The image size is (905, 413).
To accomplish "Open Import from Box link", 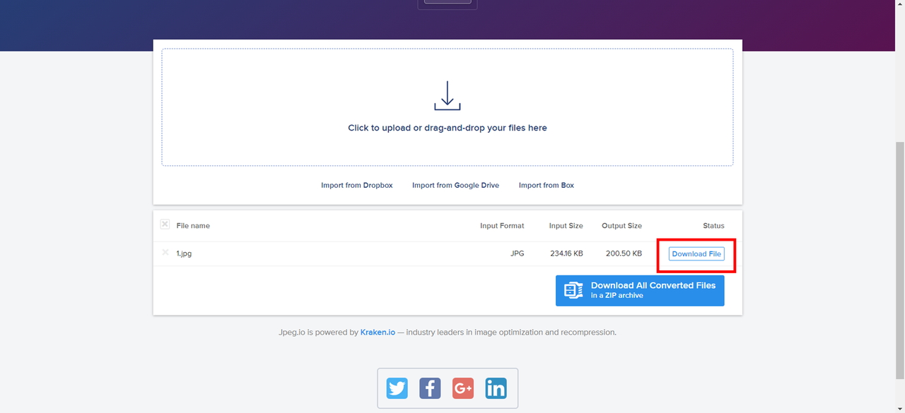I will (547, 186).
